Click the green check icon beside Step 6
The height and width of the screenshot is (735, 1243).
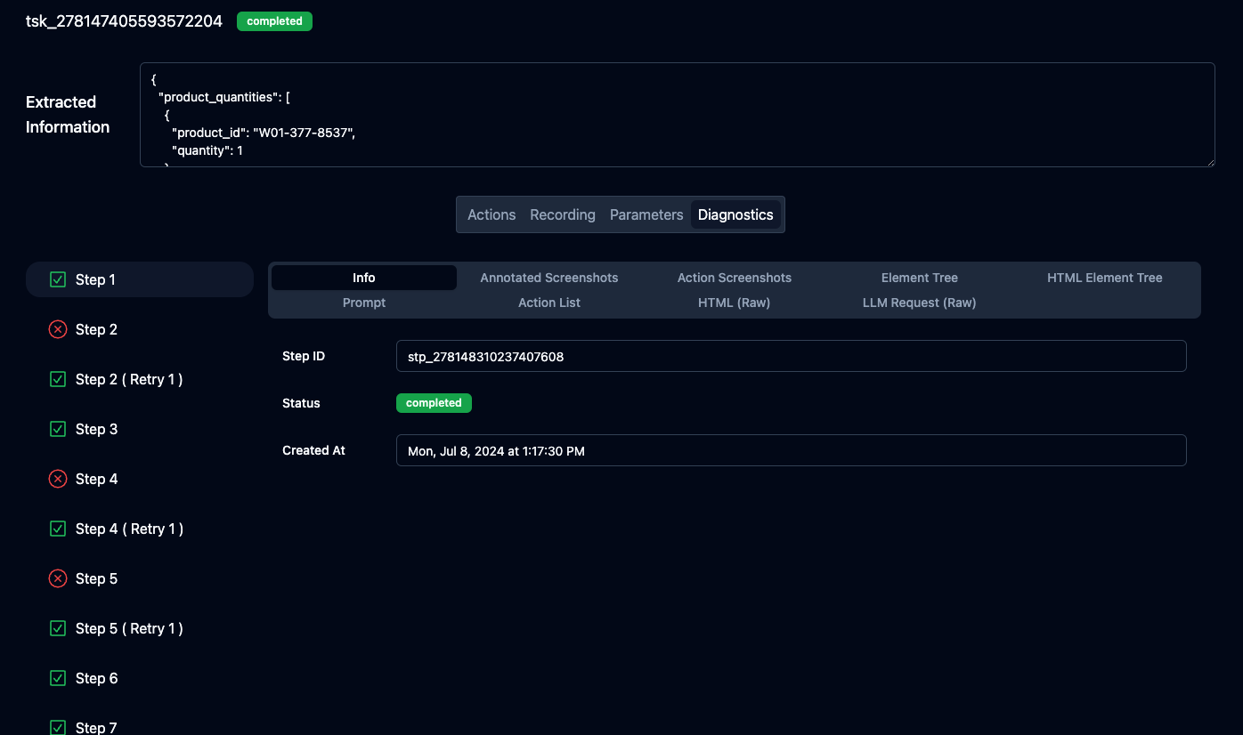point(58,678)
